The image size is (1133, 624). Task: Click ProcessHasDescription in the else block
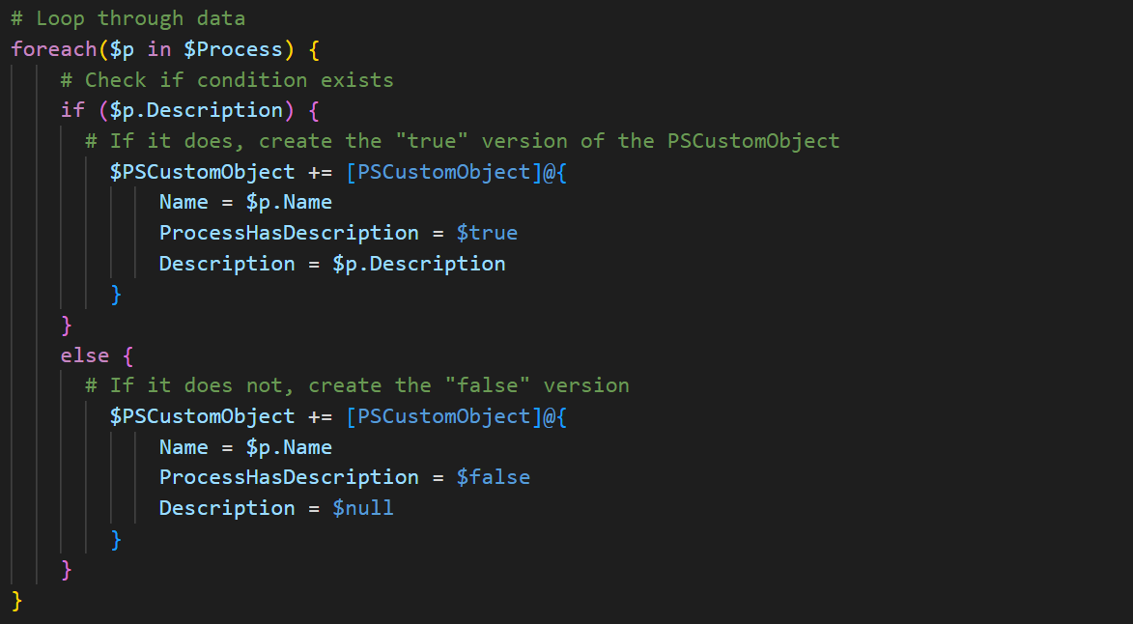coord(289,476)
